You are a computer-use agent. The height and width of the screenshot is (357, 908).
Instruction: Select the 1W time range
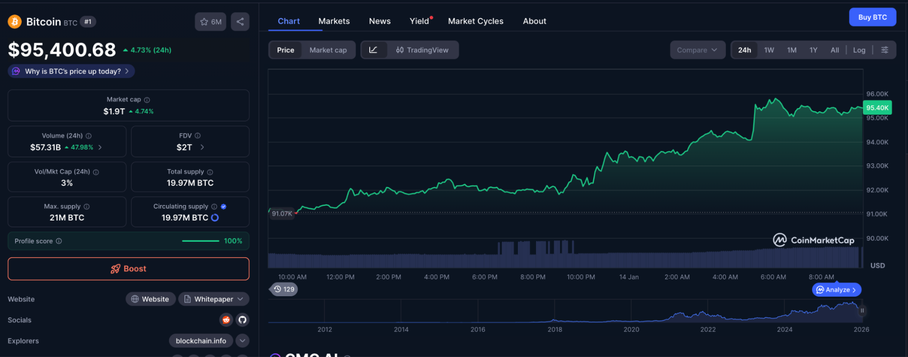coord(769,50)
